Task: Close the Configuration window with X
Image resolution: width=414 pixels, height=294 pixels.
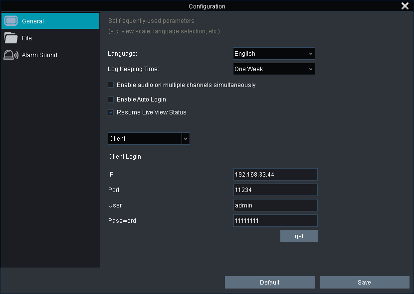Action: pyautogui.click(x=405, y=6)
